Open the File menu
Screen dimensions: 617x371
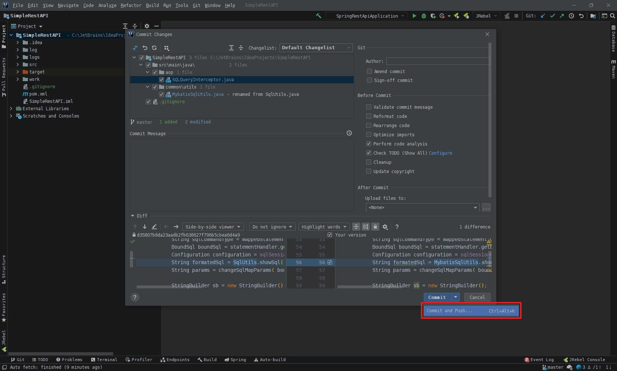coord(18,5)
